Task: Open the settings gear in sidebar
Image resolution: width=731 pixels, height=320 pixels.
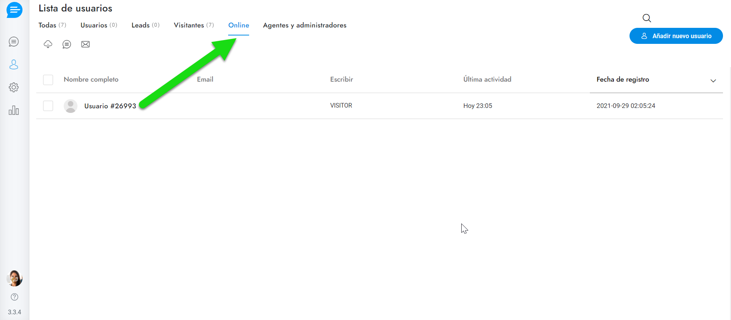Action: [x=14, y=87]
